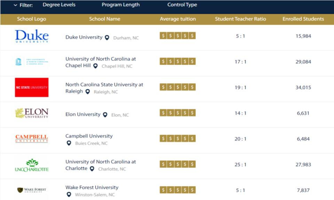Open the Degree Levels filter
This screenshot has width=334, height=200.
59,5
